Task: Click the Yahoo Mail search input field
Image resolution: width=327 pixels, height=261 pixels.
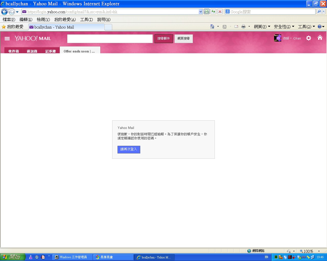Action: (110, 39)
